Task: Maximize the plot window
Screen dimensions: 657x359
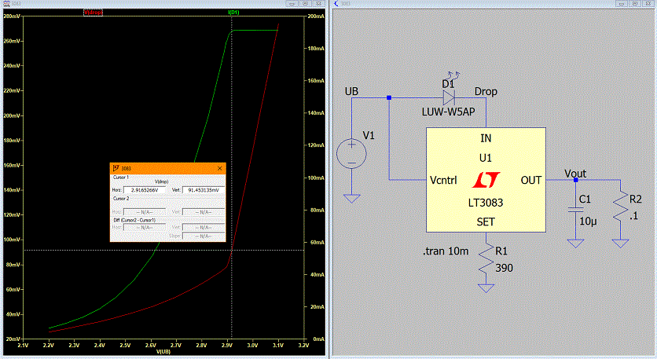Action: coord(305,3)
